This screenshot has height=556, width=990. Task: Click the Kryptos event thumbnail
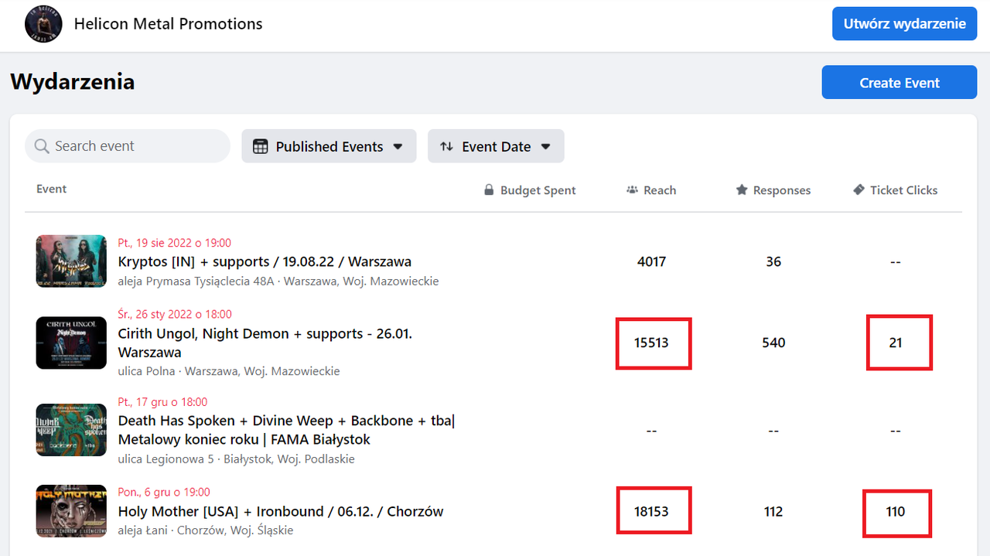[x=71, y=261]
